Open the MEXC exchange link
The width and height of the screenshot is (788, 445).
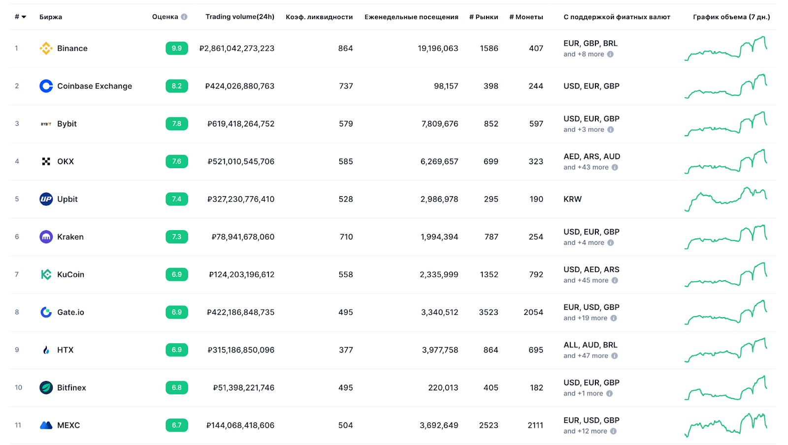click(x=68, y=425)
